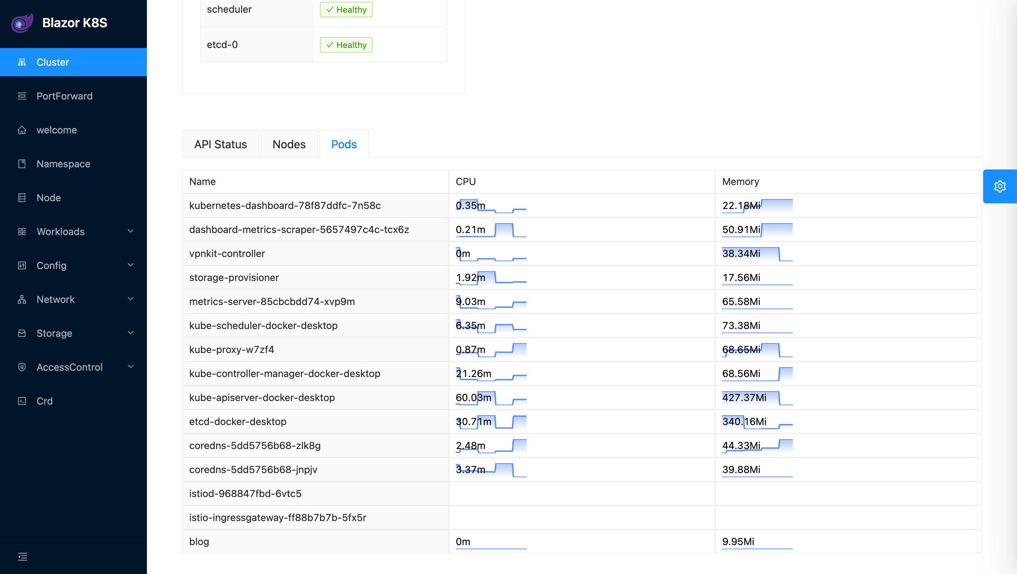The height and width of the screenshot is (574, 1017).
Task: Click the Node sidebar icon
Action: coord(22,198)
